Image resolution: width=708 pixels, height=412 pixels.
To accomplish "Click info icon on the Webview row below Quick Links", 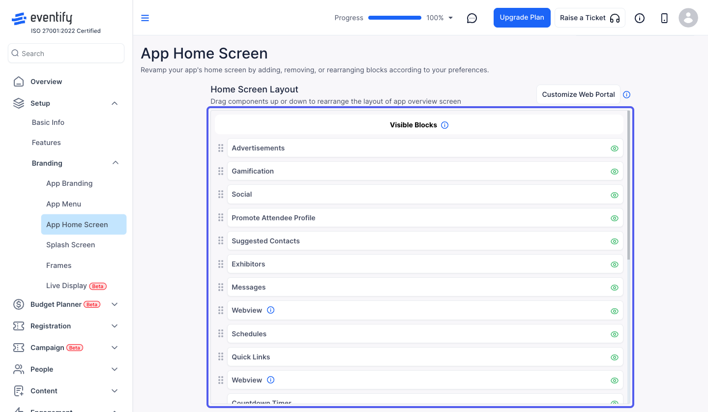I will coord(270,380).
